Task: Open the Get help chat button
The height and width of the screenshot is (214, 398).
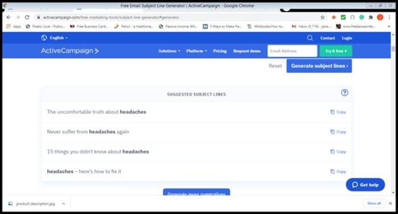Action: pyautogui.click(x=365, y=185)
